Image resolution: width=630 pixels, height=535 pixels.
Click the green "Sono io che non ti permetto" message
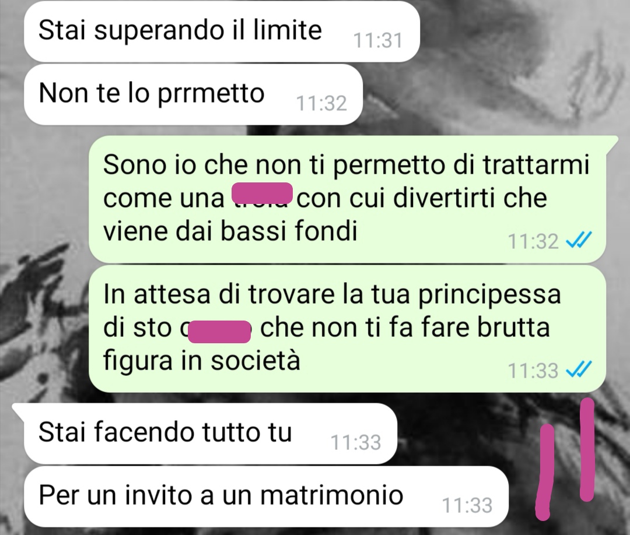[x=347, y=199]
